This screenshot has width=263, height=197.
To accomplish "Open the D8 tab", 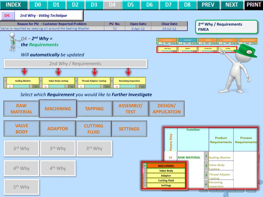I will click(x=187, y=5).
